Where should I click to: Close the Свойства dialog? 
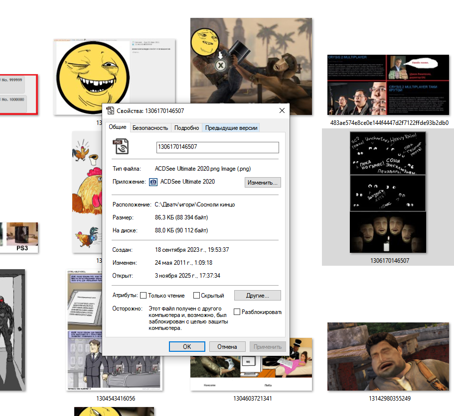pyautogui.click(x=282, y=111)
